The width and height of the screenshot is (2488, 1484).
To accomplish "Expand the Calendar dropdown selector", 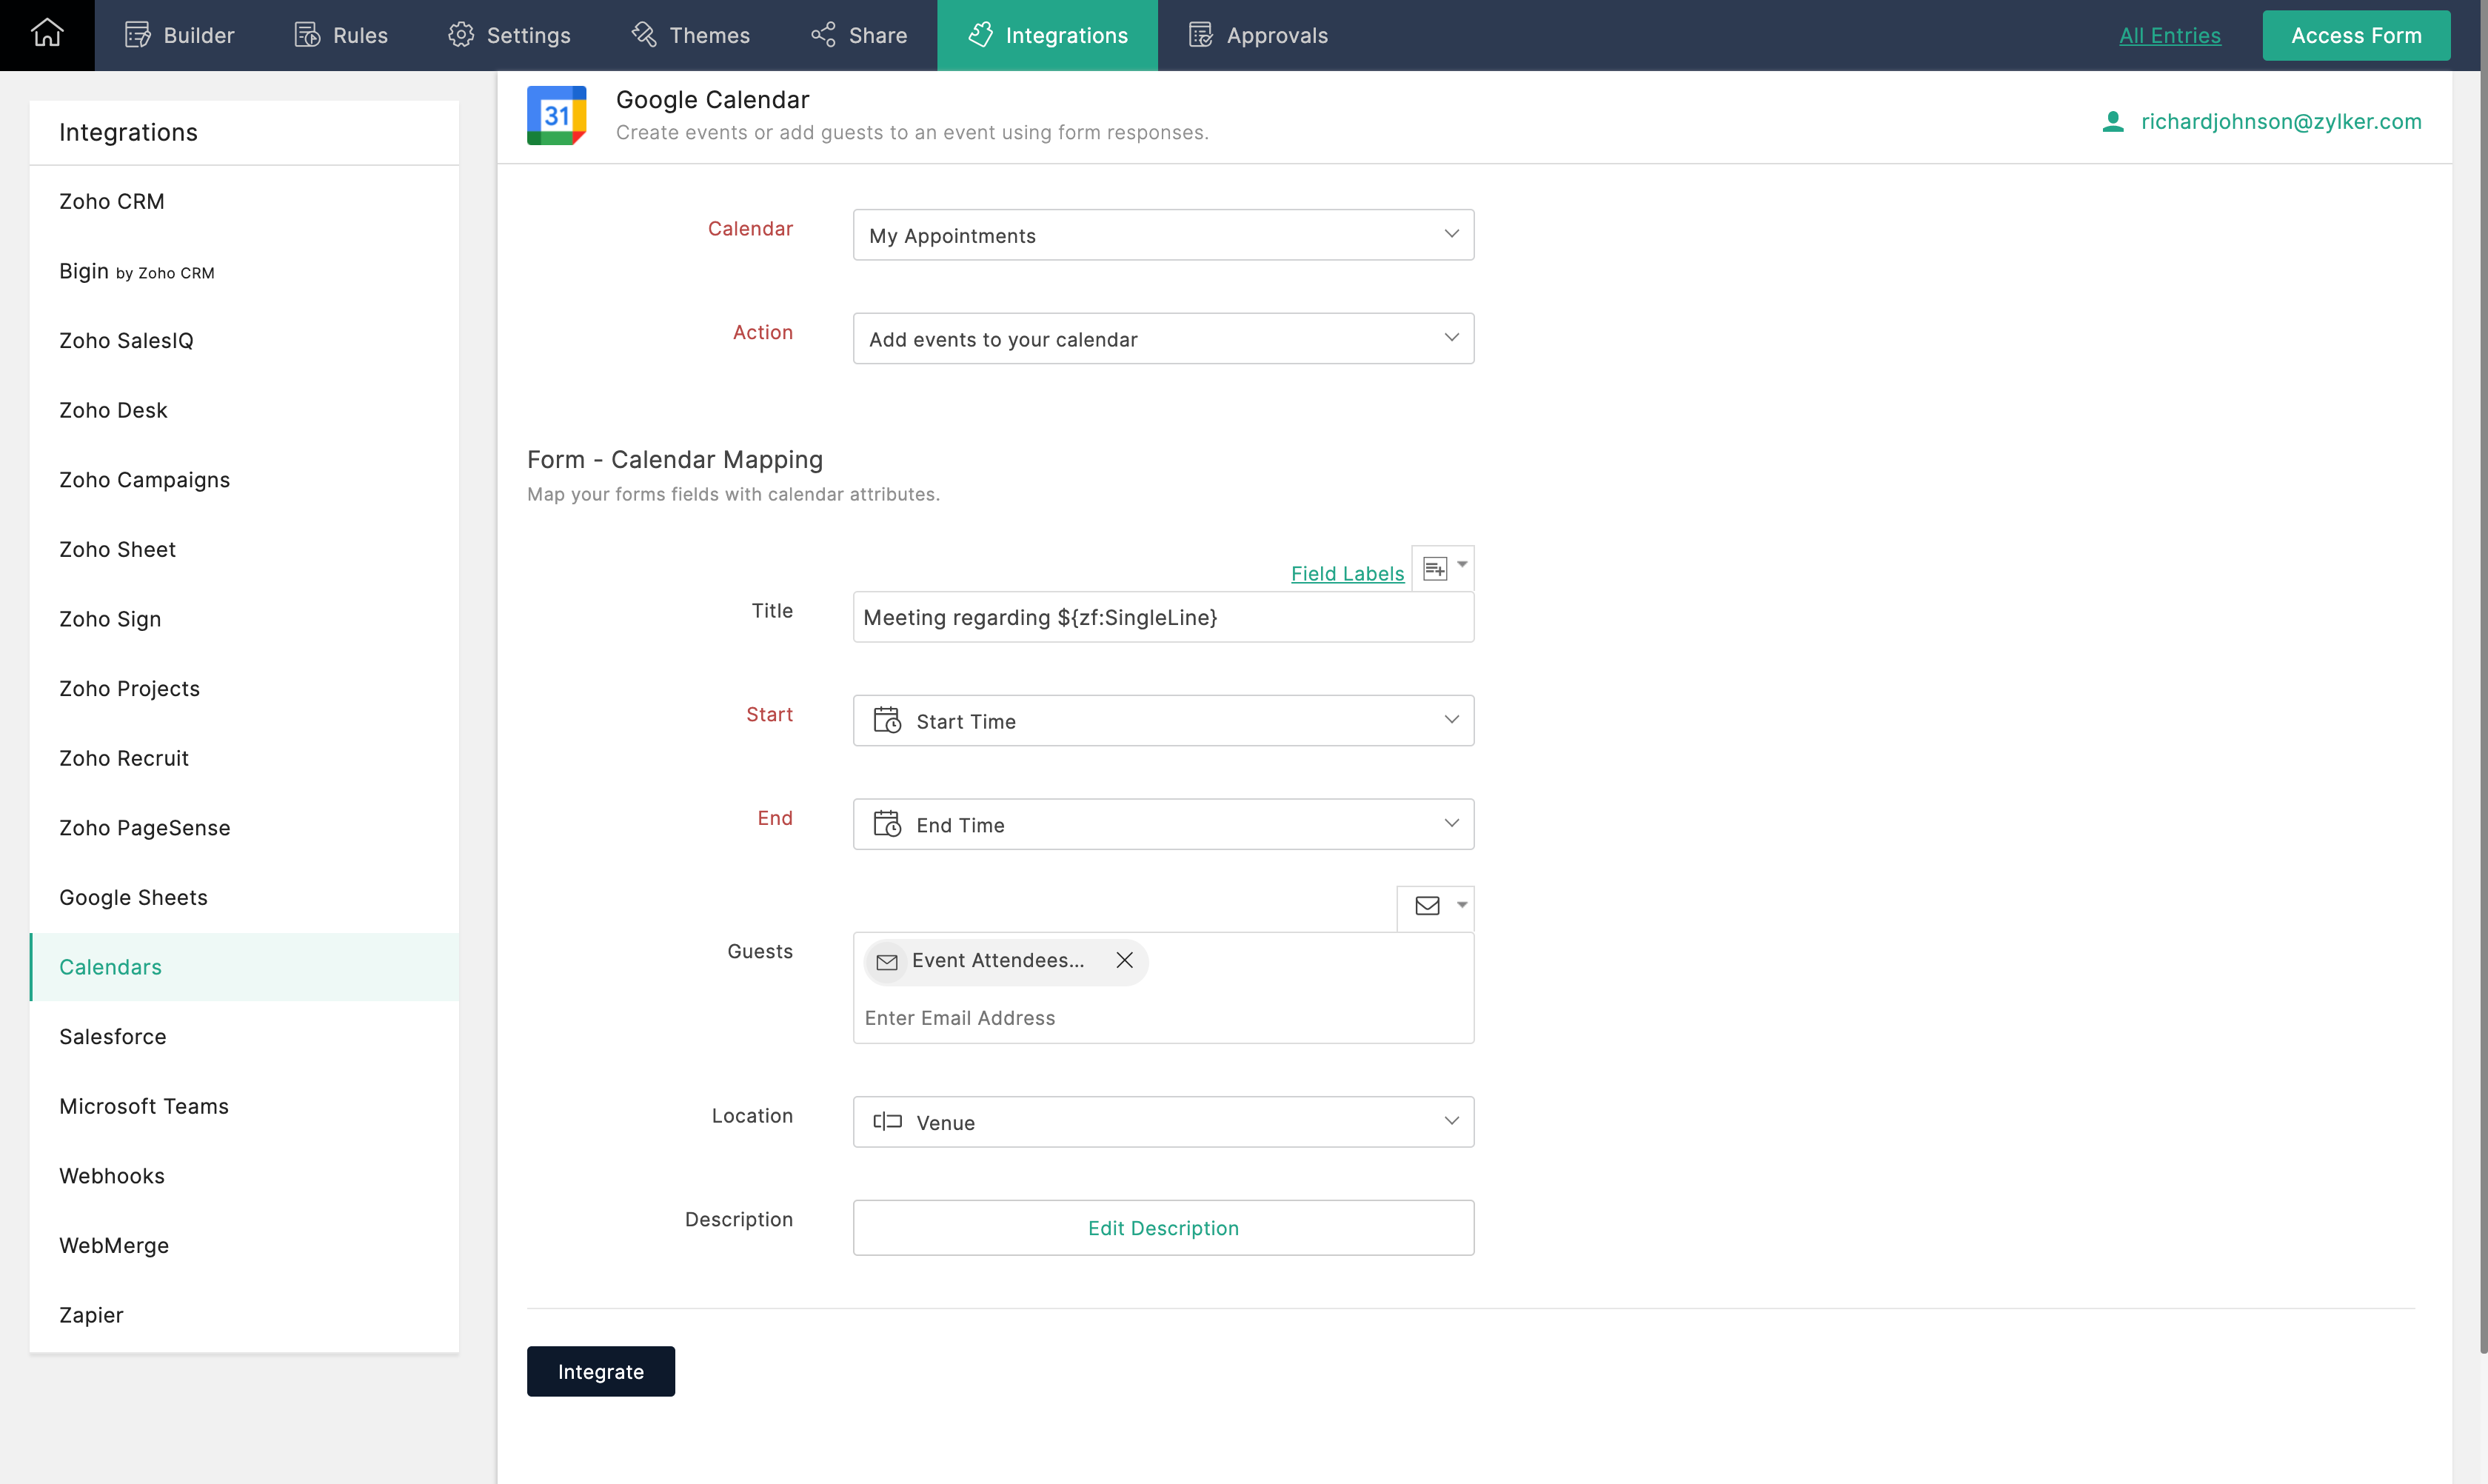I will pos(1451,235).
